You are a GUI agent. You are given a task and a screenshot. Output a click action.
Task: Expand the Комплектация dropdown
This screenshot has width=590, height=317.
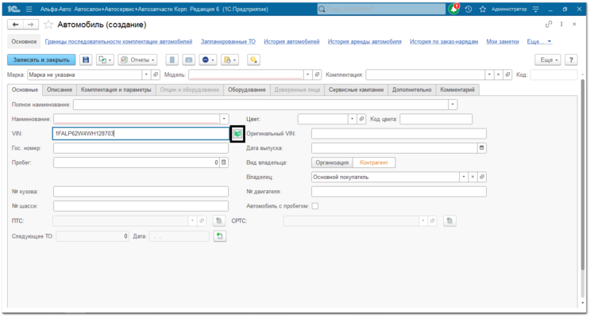click(489, 74)
